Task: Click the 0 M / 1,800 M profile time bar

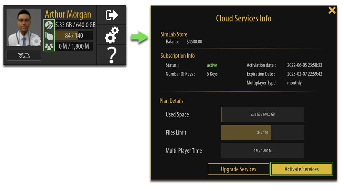Action: pos(74,46)
